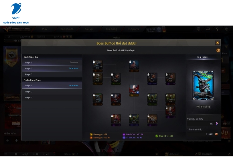This screenshot has width=233, height=166.
Task: Click the power icon in top bar
Action: 226,29
